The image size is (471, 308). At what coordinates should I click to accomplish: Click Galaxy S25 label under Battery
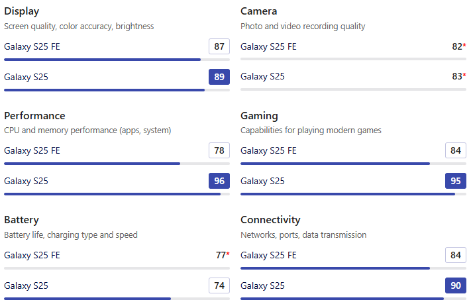point(26,285)
